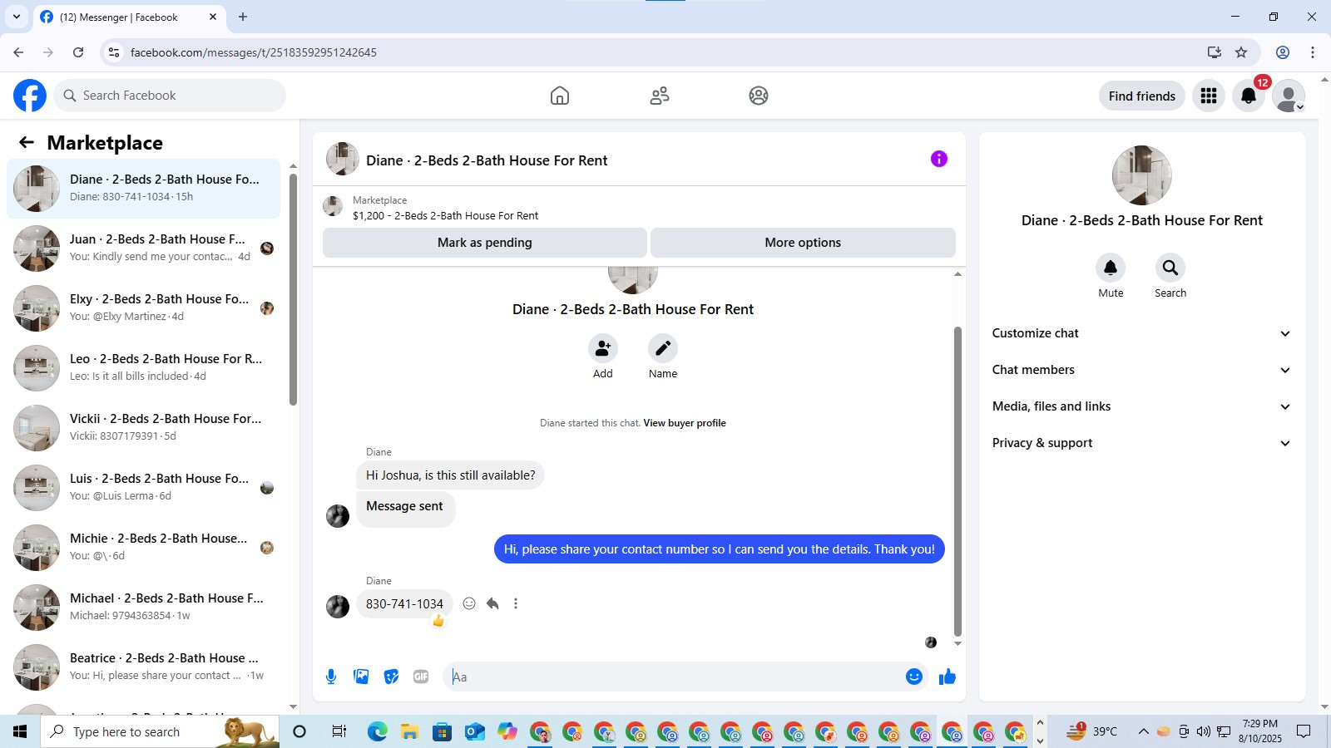Click the Aa message input box
The width and height of the screenshot is (1331, 748).
tap(674, 677)
